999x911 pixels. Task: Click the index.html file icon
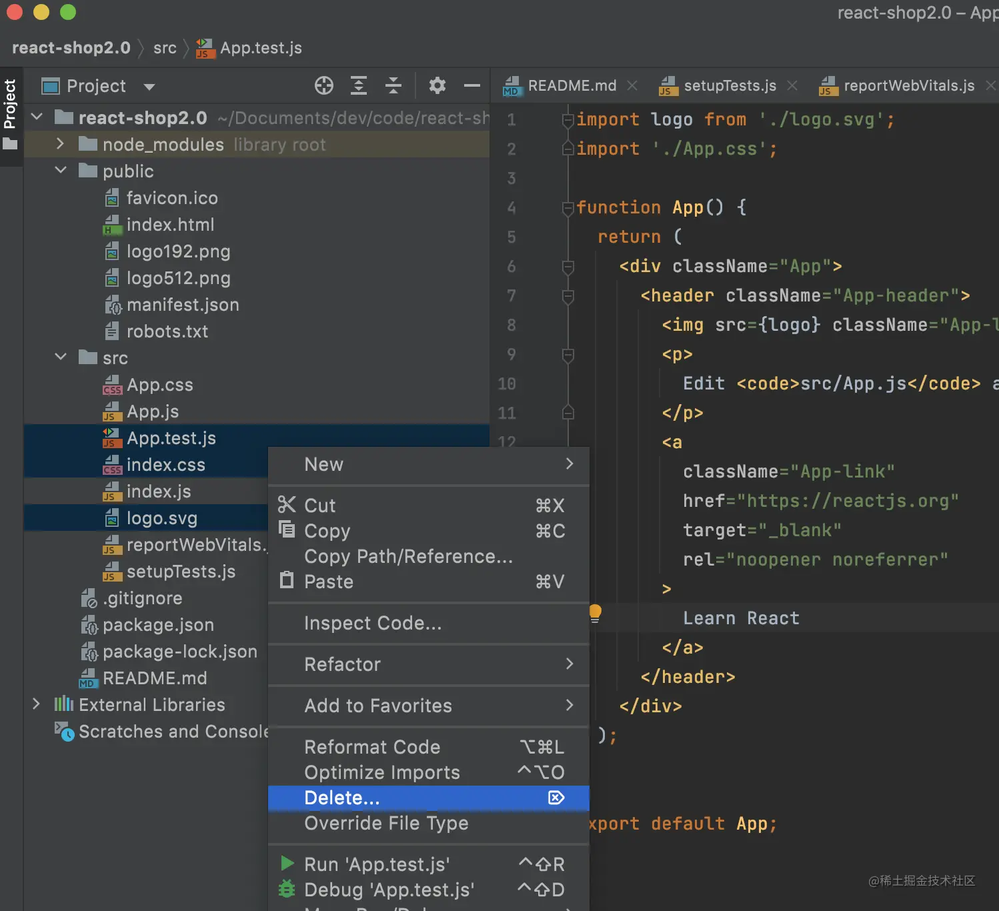click(112, 225)
